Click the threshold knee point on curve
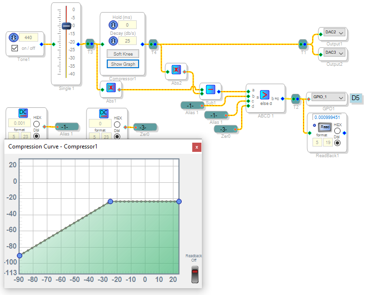The image size is (370, 295). pyautogui.click(x=110, y=201)
